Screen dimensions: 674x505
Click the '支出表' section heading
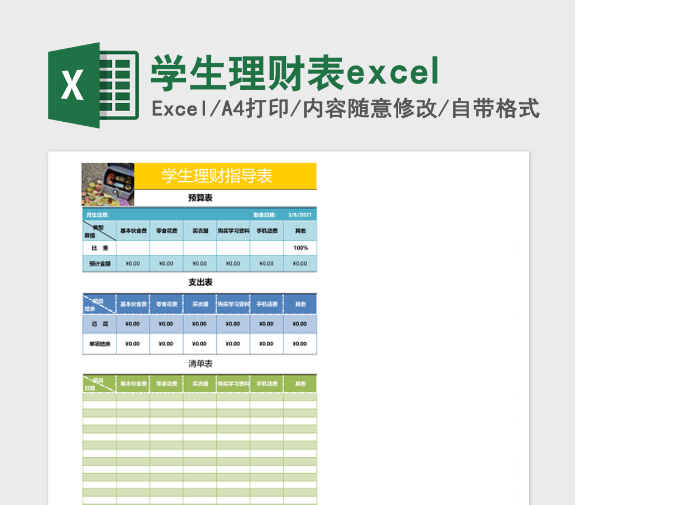[200, 282]
